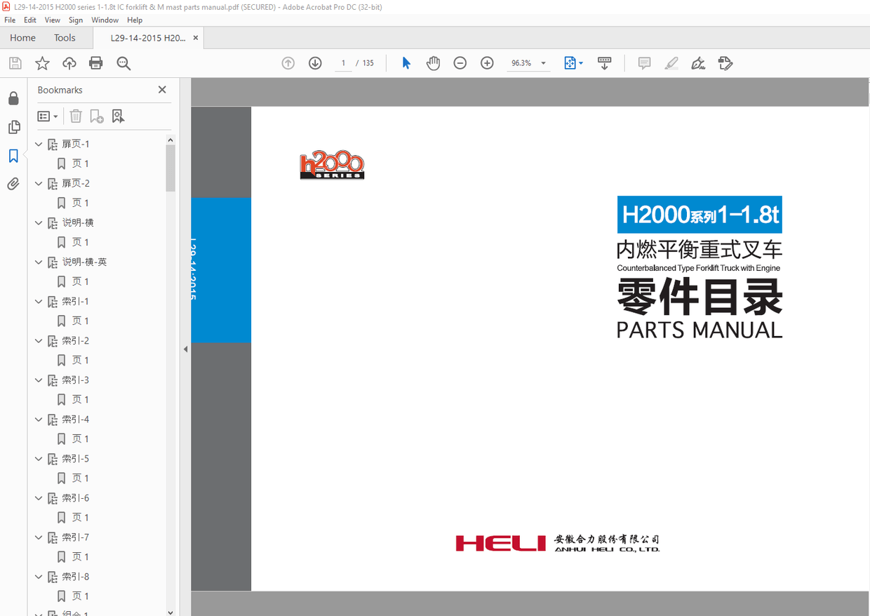Click the page number input field
The height and width of the screenshot is (616, 870).
click(x=343, y=62)
